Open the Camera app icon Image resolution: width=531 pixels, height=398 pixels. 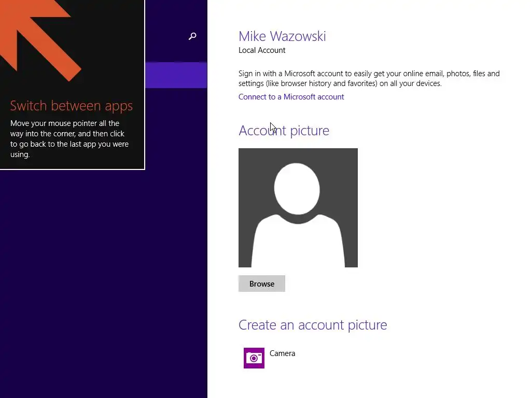coord(254,358)
